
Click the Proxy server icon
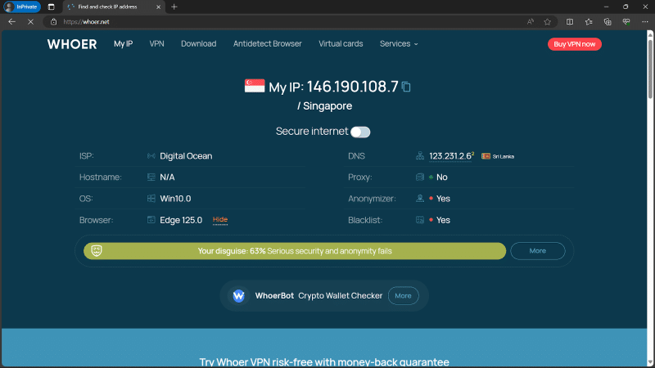click(x=420, y=177)
